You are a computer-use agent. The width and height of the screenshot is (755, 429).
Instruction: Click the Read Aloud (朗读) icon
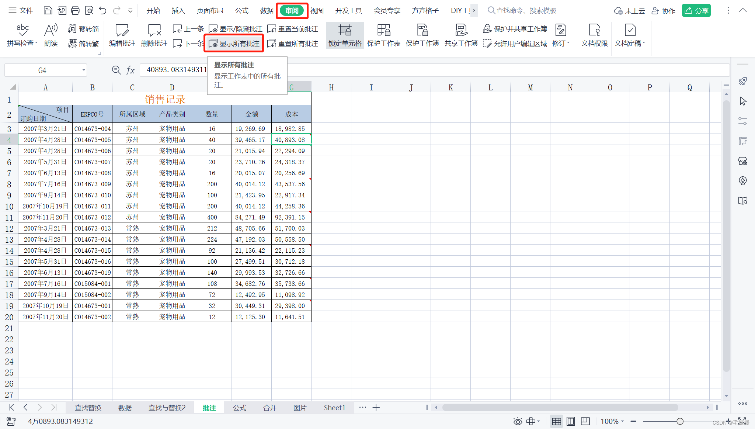[51, 30]
